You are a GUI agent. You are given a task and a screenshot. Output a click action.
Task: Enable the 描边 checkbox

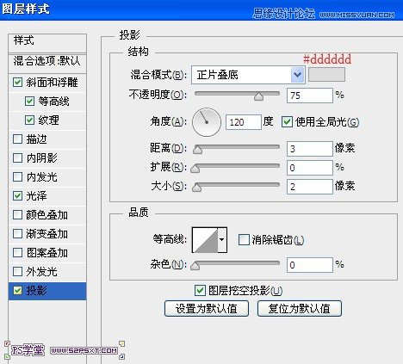(x=17, y=139)
